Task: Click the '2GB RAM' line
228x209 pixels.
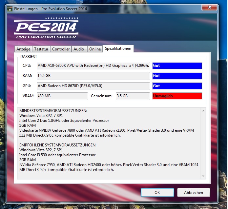Action: [28, 160]
